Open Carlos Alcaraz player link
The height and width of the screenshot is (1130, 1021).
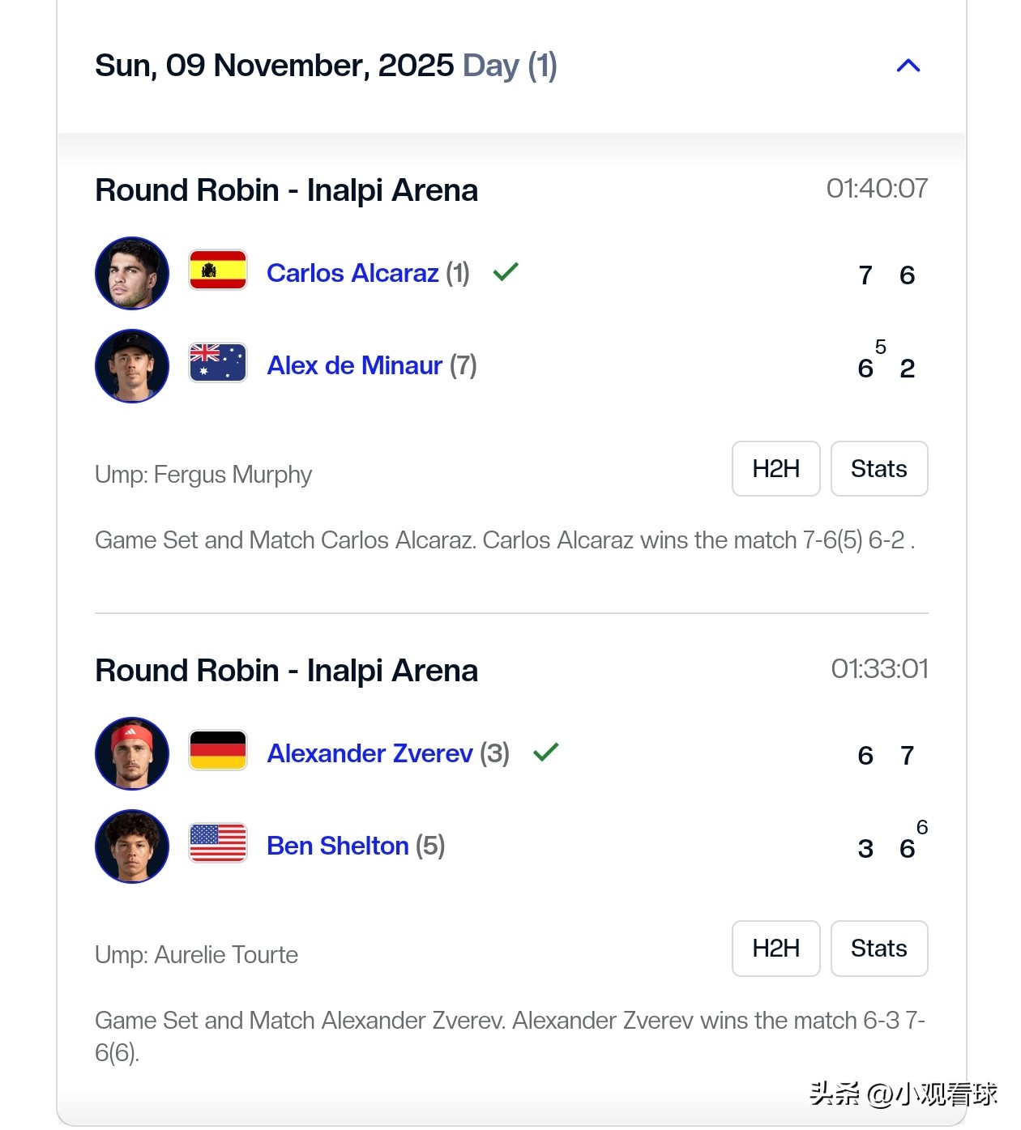pyautogui.click(x=352, y=274)
